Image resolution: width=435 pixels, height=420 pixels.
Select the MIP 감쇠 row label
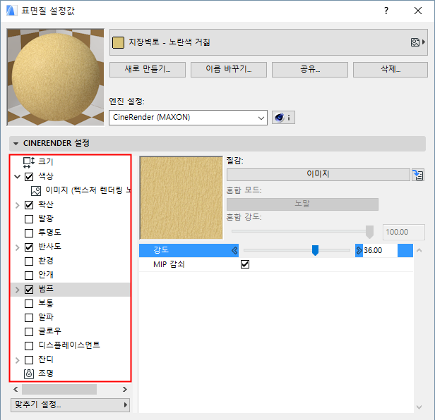coord(169,264)
